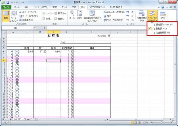Select Page Break Preview icon in status bar

point(139,122)
